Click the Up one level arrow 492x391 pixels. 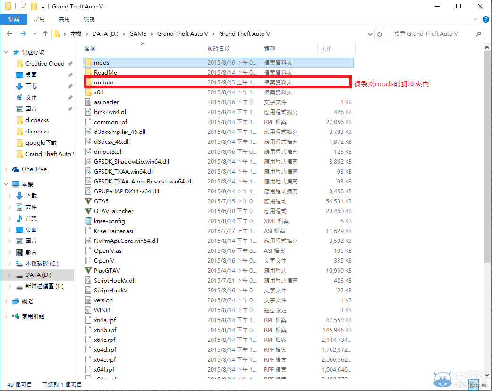tap(45, 33)
